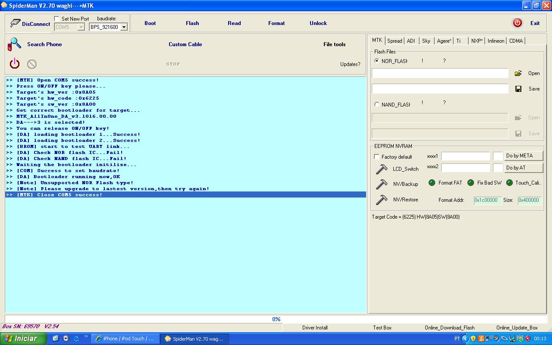
Task: Click the butterfly messenger tray icon
Action: pyautogui.click(x=512, y=339)
